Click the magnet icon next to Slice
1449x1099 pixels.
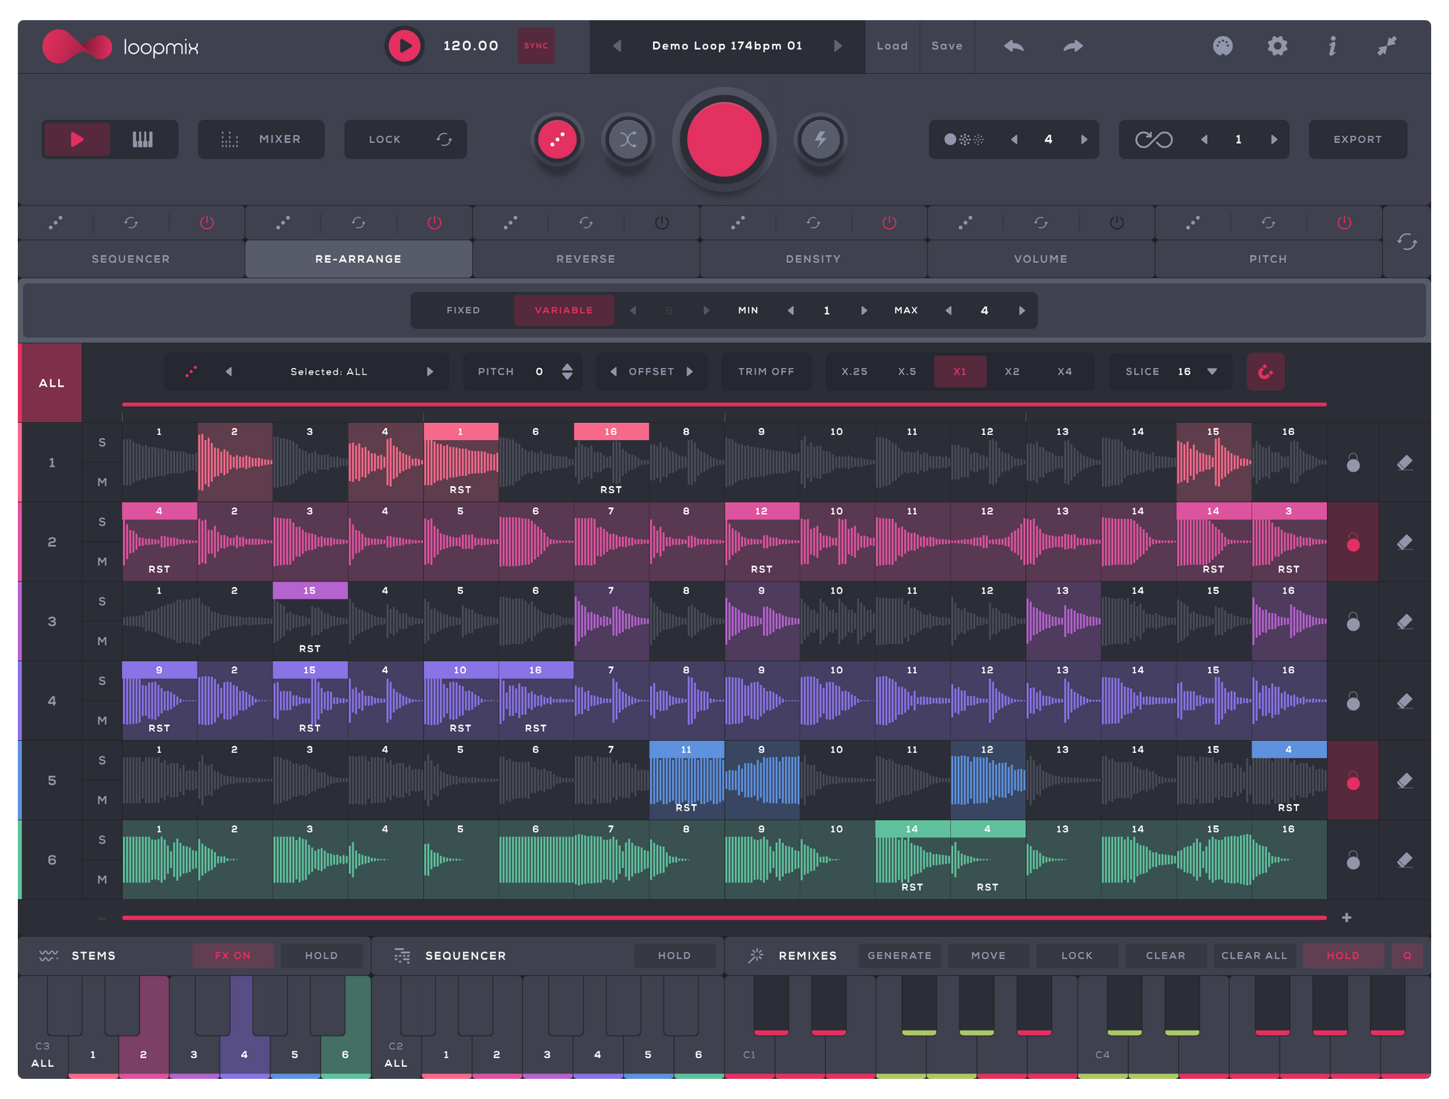coord(1266,372)
